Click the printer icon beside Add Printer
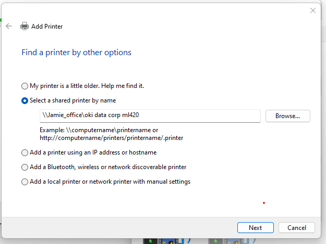Viewport: 326px width, 244px height. (25, 26)
